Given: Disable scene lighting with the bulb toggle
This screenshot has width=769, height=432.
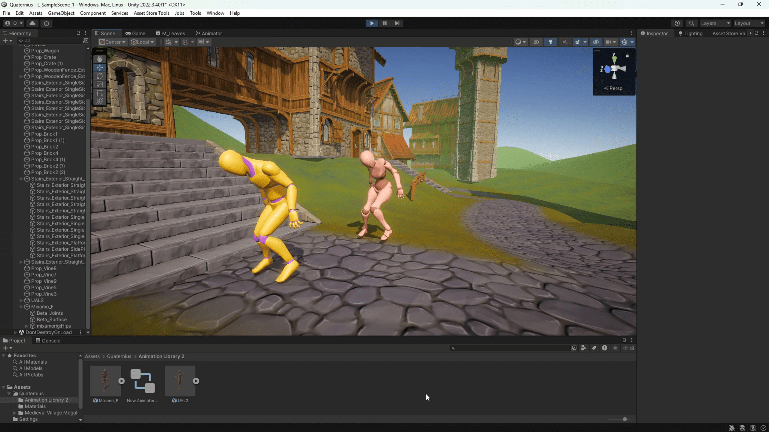Looking at the screenshot, I should [x=551, y=42].
